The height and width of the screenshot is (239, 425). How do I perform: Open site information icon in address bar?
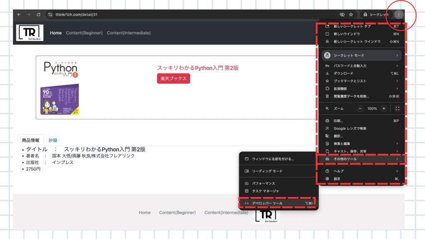point(50,15)
